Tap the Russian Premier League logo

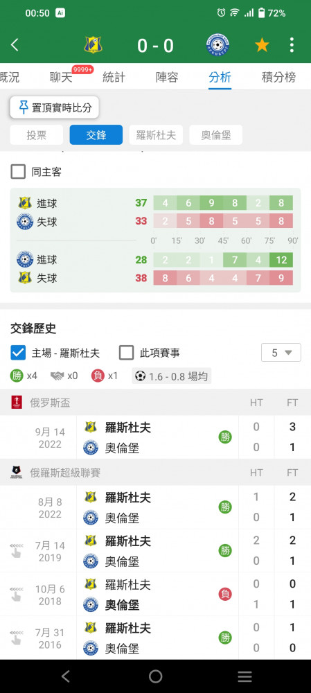tap(17, 473)
